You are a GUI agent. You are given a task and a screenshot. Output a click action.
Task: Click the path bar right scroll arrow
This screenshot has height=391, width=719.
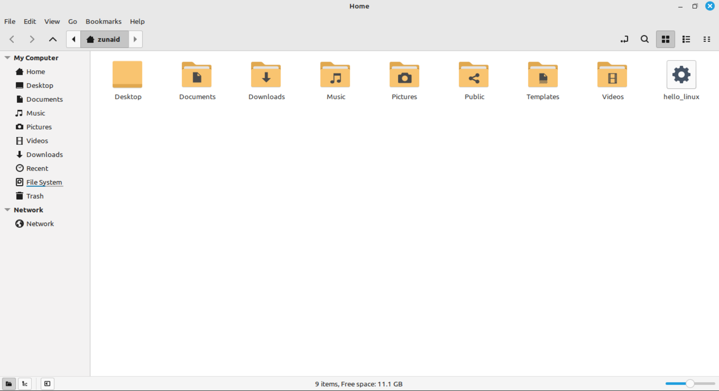pos(135,39)
